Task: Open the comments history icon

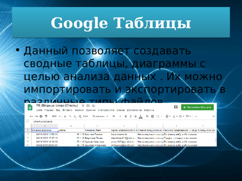Action: click(175, 107)
